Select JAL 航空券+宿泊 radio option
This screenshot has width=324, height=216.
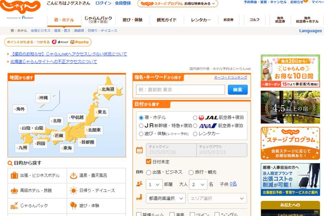pyautogui.click(x=195, y=118)
